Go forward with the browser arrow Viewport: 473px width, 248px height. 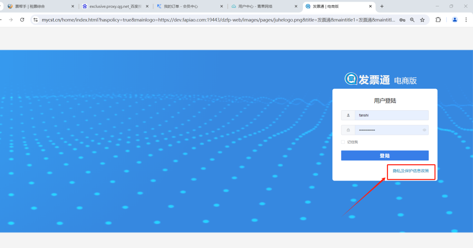[11, 20]
